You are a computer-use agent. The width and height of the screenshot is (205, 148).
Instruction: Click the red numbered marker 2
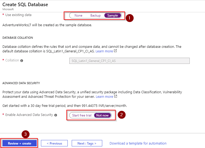[122, 115]
